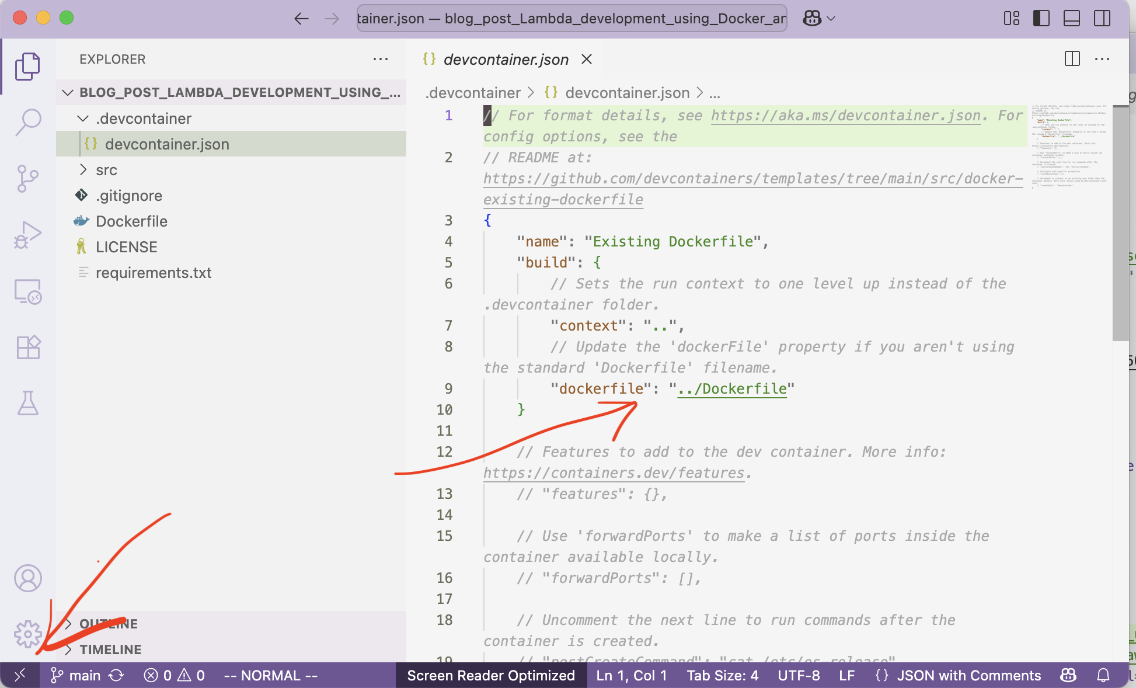Viewport: 1136px width, 688px height.
Task: Open the Run and Debug view
Action: tap(27, 234)
